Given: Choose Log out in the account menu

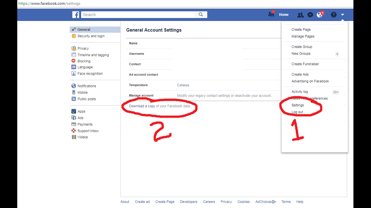Looking at the screenshot, I should pos(297,112).
